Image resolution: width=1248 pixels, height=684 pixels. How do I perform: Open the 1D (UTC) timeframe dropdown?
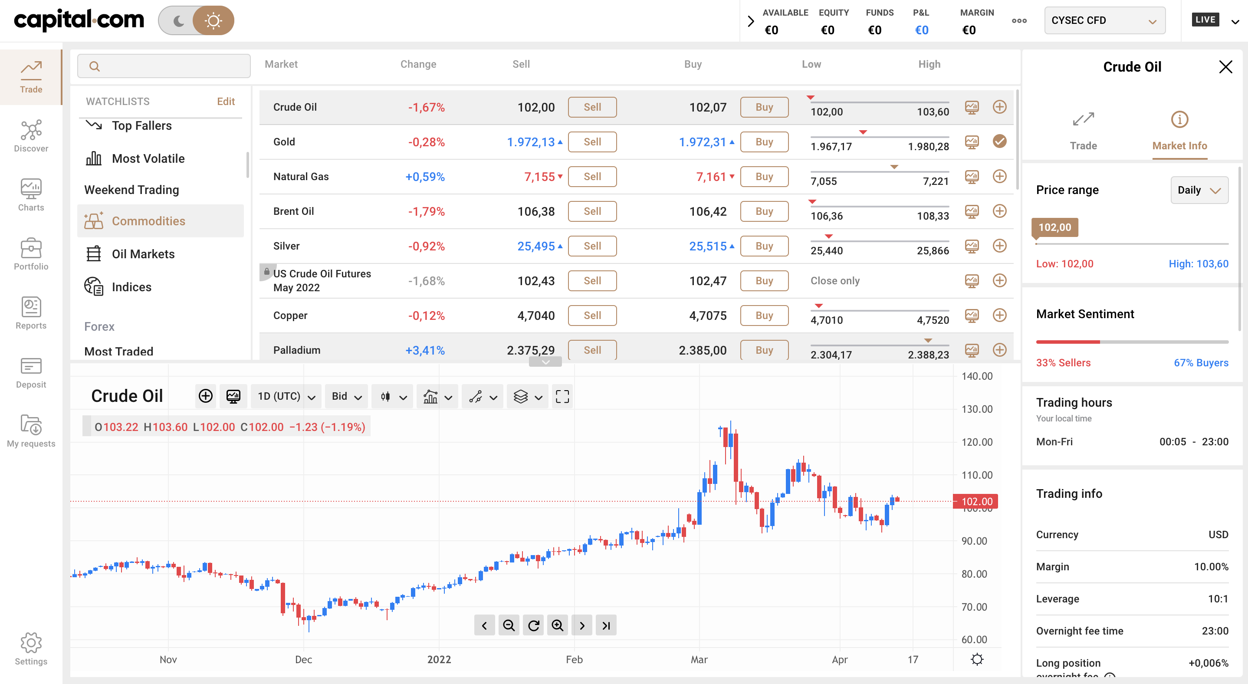[286, 396]
